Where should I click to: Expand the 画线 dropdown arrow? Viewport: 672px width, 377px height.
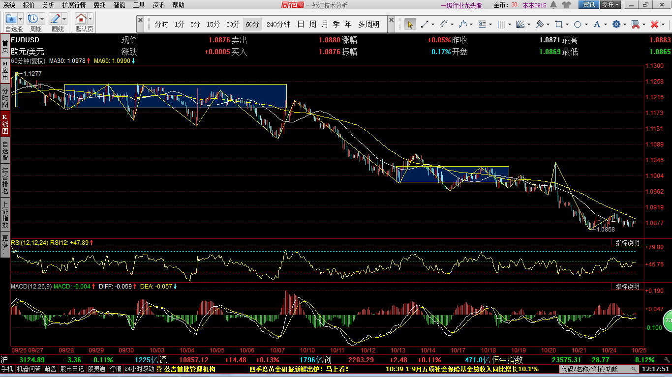[64, 19]
